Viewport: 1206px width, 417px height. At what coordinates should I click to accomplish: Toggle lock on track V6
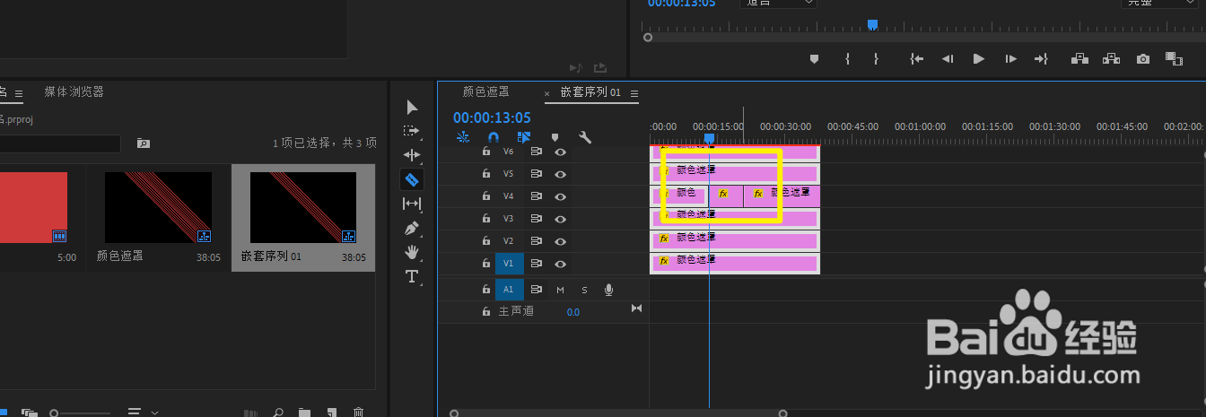tap(485, 152)
